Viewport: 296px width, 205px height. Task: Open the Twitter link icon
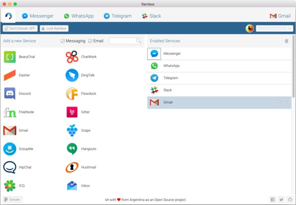pyautogui.click(x=281, y=200)
